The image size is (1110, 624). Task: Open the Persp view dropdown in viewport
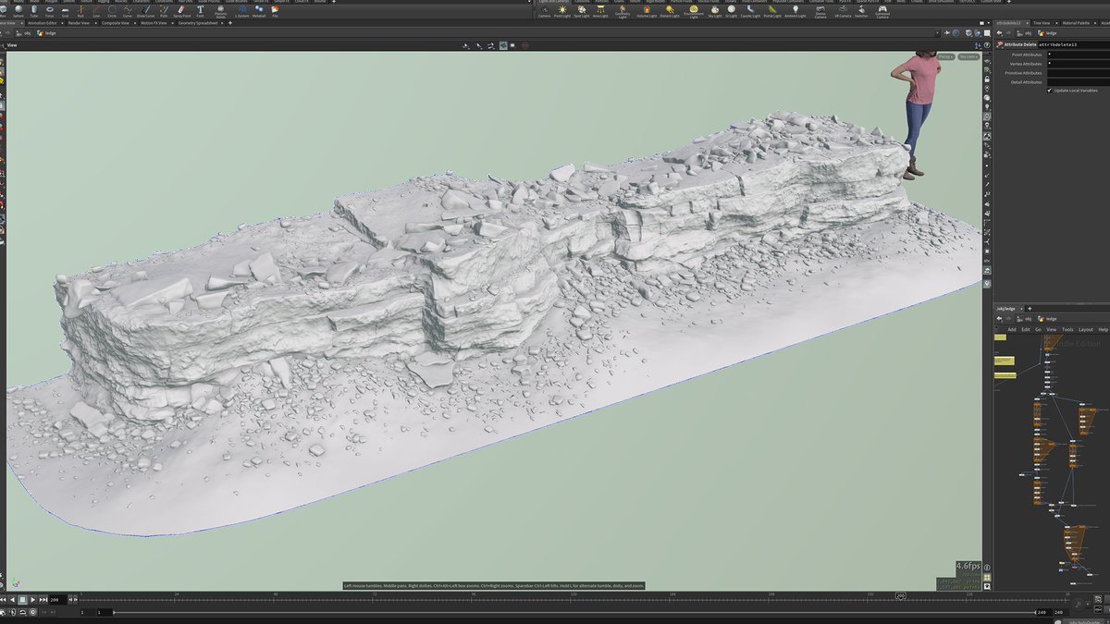946,56
